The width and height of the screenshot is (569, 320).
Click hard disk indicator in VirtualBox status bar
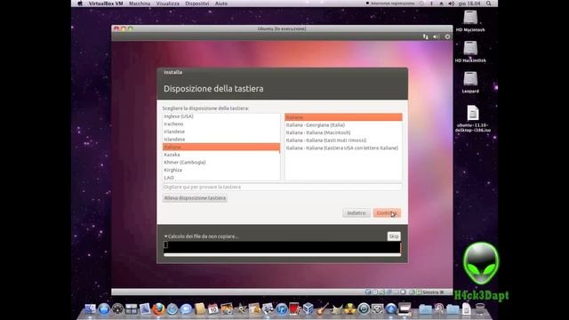click(368, 292)
